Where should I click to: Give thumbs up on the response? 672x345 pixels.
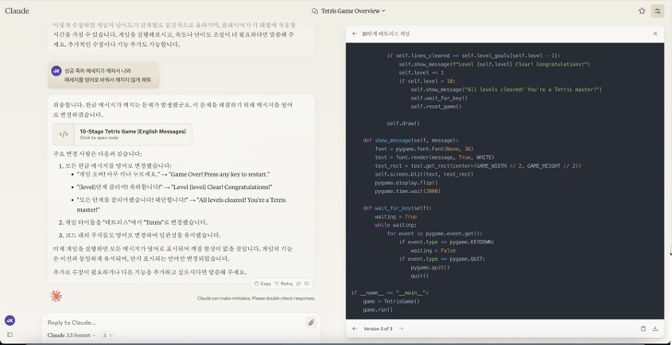click(x=299, y=284)
